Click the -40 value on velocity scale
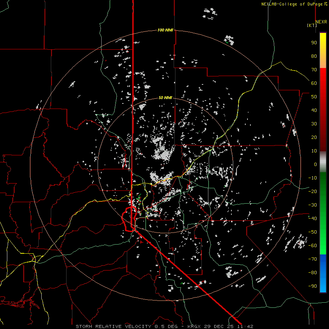Screen dimensions: 329x329 click(313, 219)
